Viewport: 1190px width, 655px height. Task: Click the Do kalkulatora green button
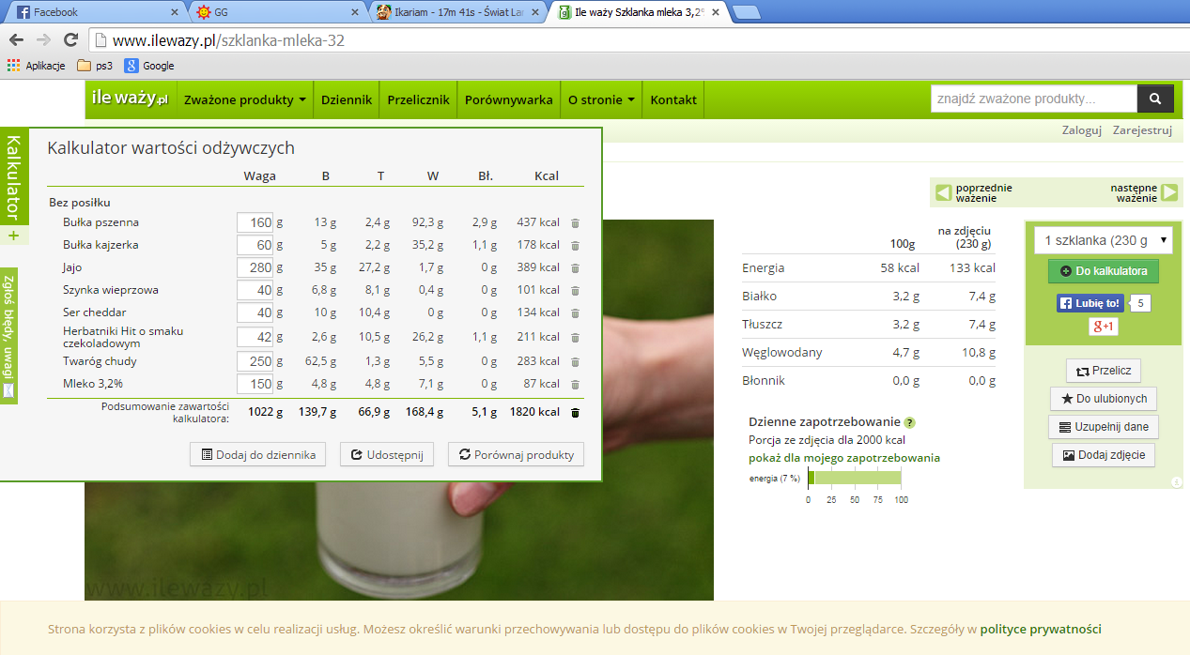1103,271
